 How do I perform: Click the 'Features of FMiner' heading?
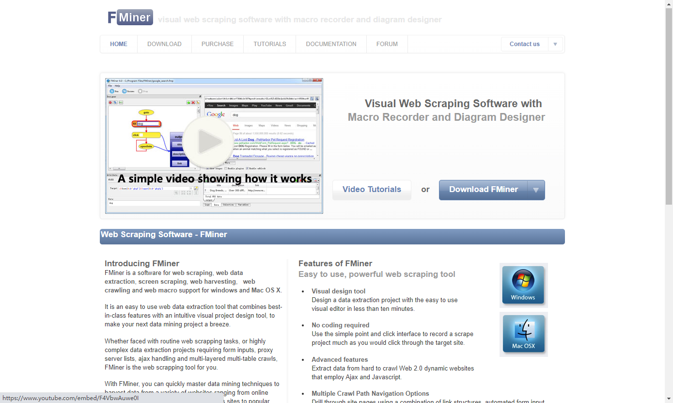pyautogui.click(x=335, y=264)
